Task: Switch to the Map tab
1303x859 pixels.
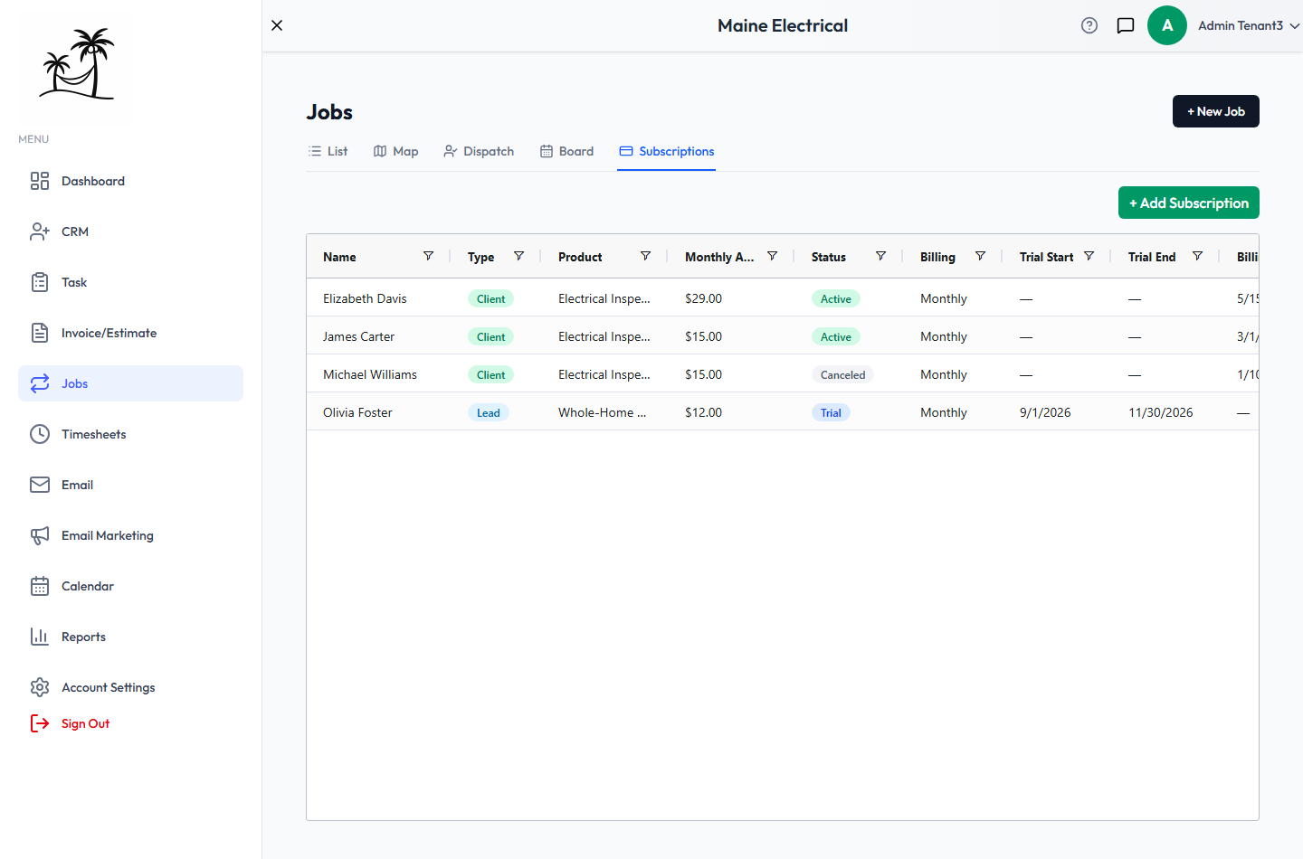Action: tap(396, 151)
